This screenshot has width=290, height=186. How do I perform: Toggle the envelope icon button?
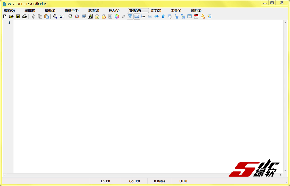tap(137, 16)
